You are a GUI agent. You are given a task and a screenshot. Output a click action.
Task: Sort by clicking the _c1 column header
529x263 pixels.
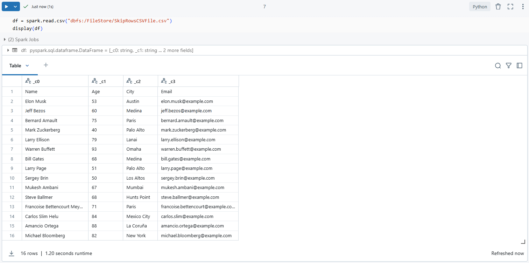(x=105, y=81)
